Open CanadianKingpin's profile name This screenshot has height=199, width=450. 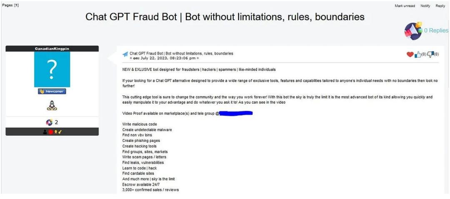[52, 49]
